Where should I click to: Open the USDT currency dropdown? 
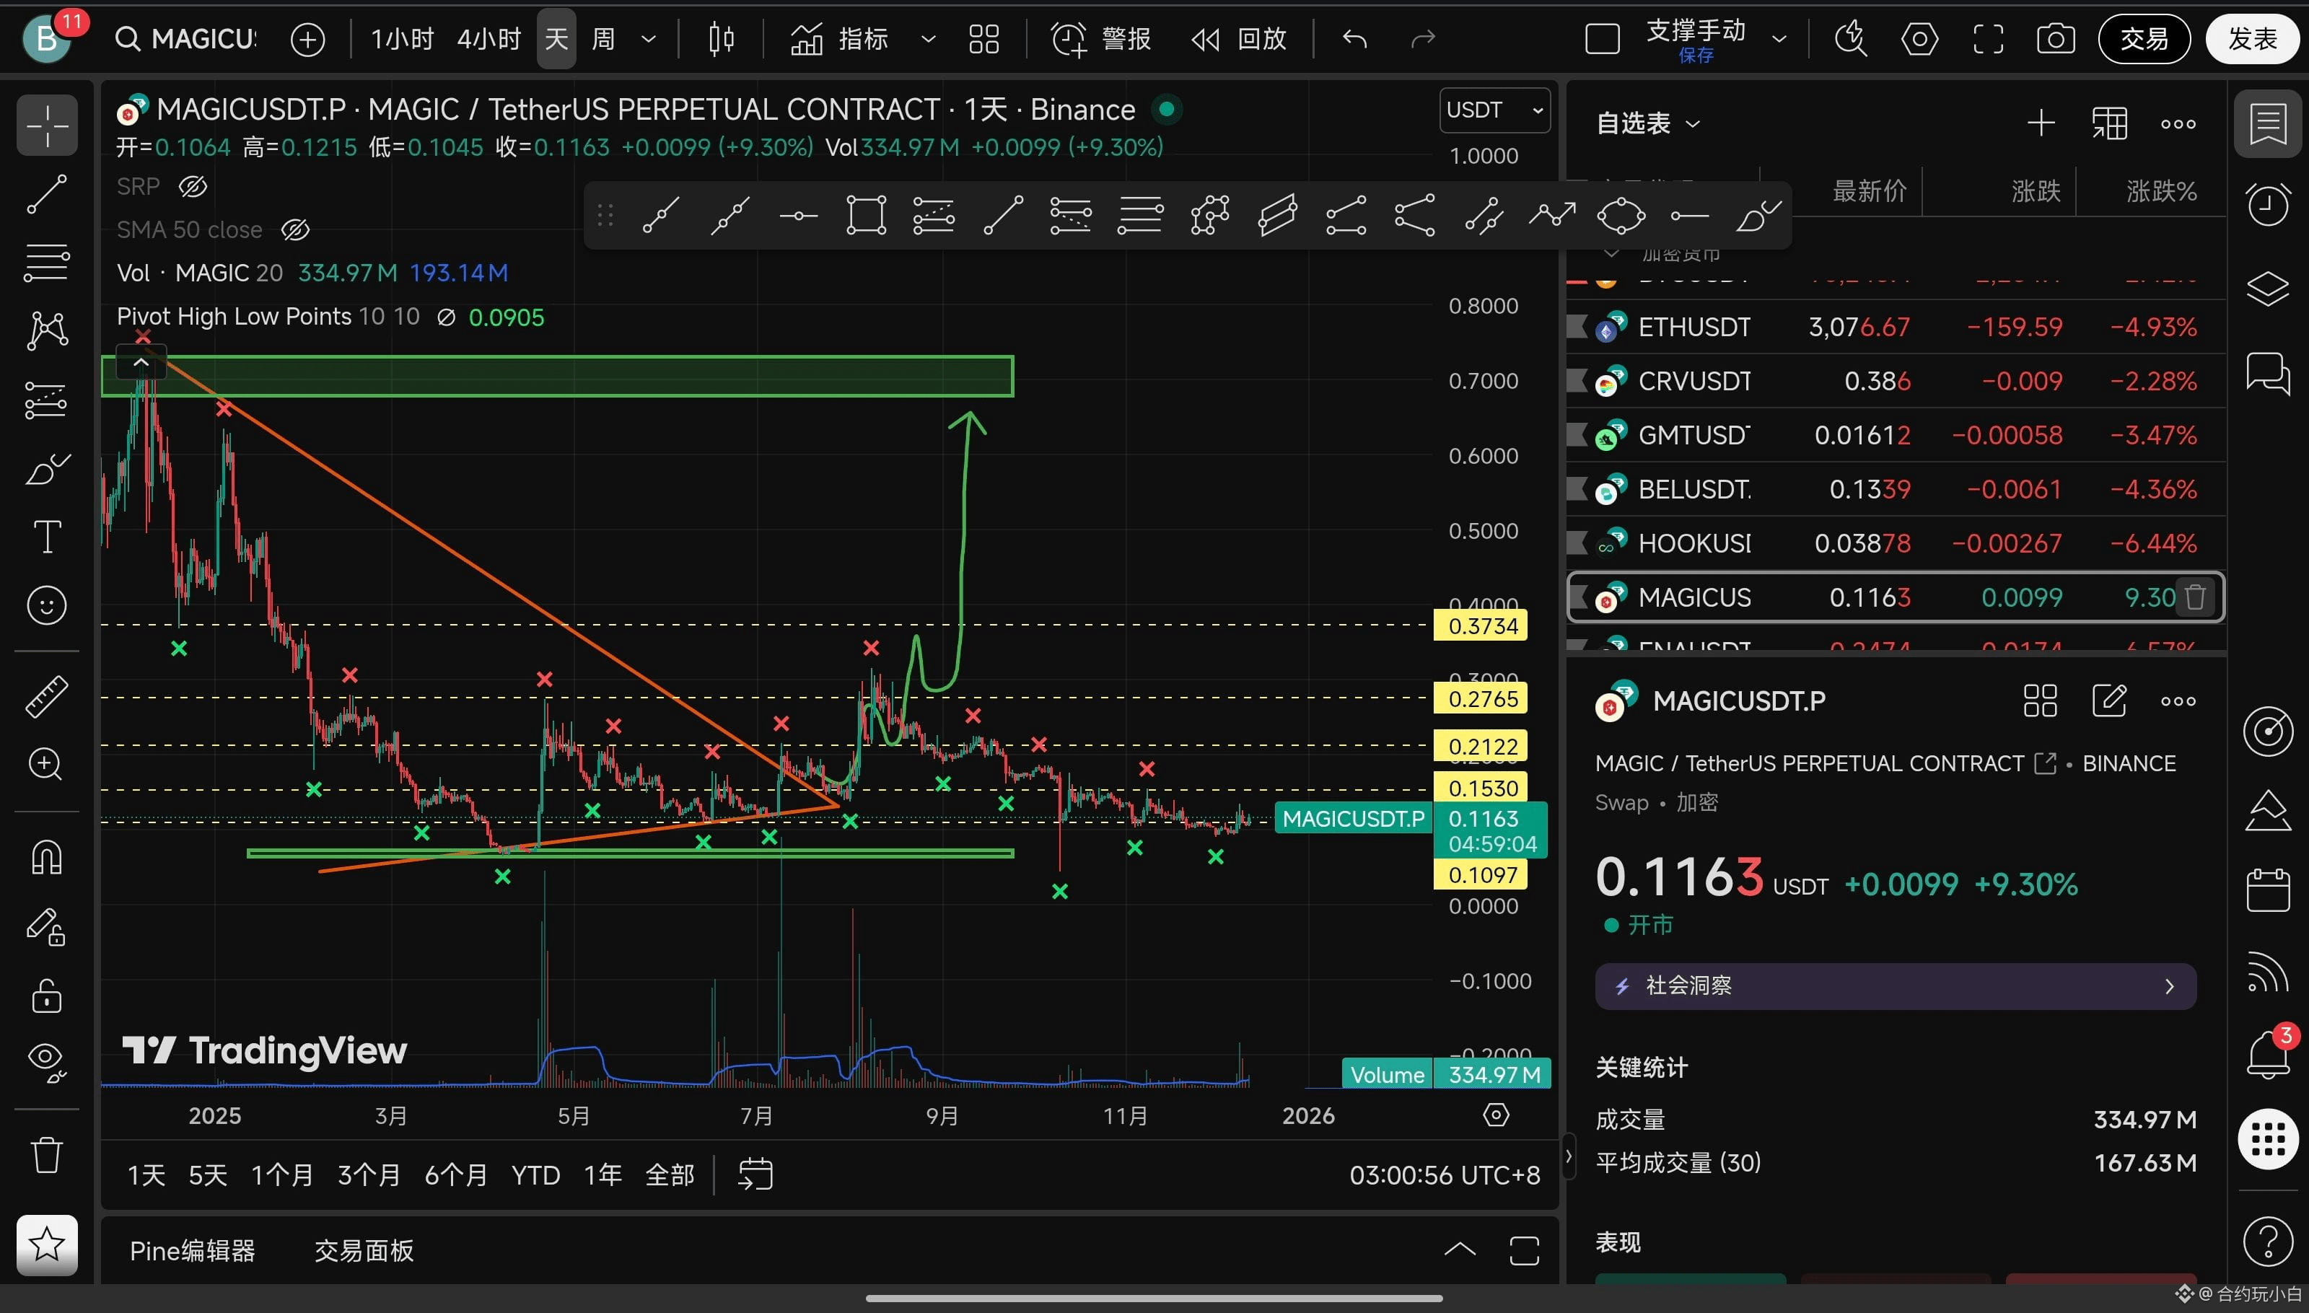point(1494,110)
